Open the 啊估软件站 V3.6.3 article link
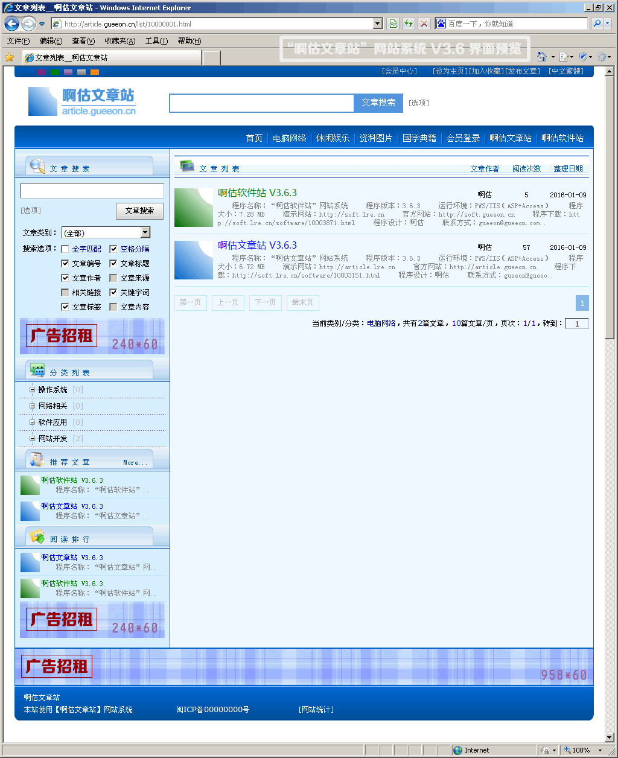The image size is (618, 758). pyautogui.click(x=257, y=193)
